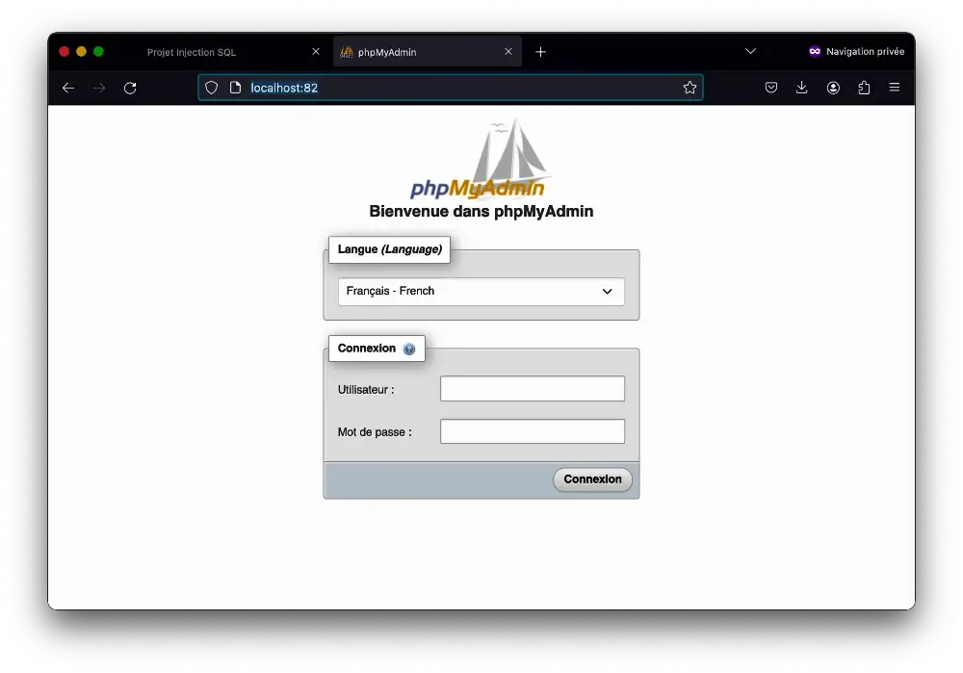The height and width of the screenshot is (673, 963).
Task: Click the browser forward arrow
Action: point(99,88)
